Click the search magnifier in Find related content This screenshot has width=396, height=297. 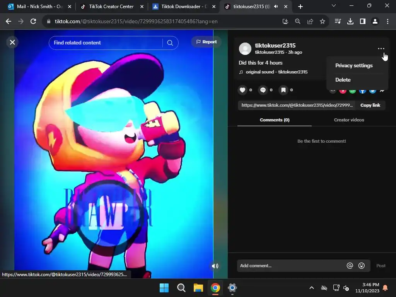(x=170, y=43)
